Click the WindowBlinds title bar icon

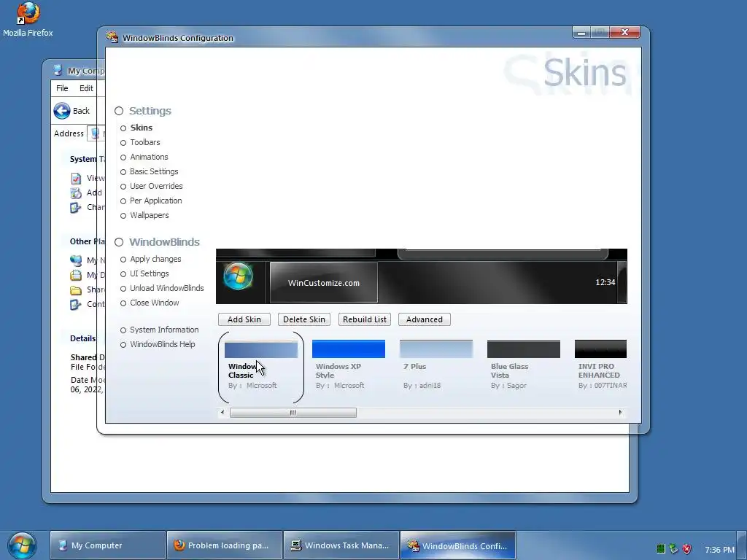click(x=112, y=38)
